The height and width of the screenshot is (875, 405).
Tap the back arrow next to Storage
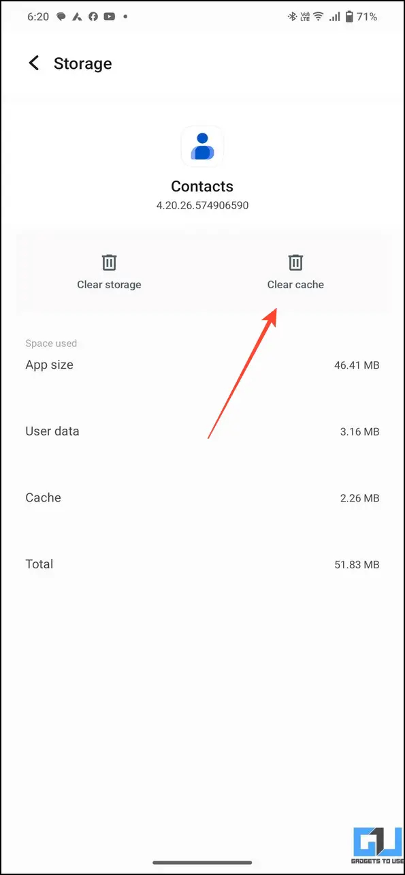pos(33,63)
